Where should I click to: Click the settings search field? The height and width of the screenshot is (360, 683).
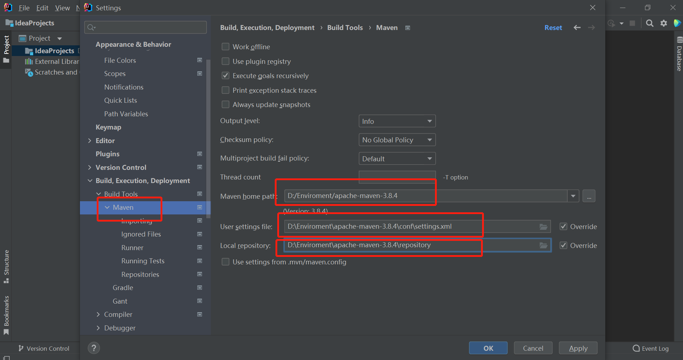click(146, 27)
